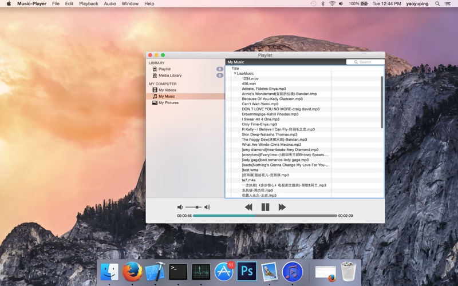
Task: Select My Music in sidebar
Action: pos(167,97)
